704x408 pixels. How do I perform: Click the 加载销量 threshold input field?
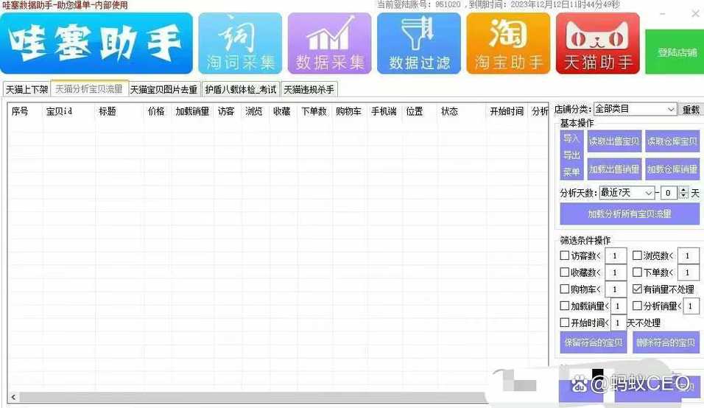(x=619, y=306)
